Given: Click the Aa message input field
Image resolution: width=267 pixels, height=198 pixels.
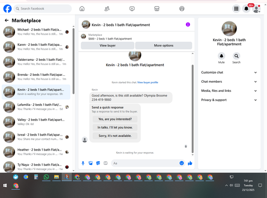Looking at the screenshot, I should [145, 163].
